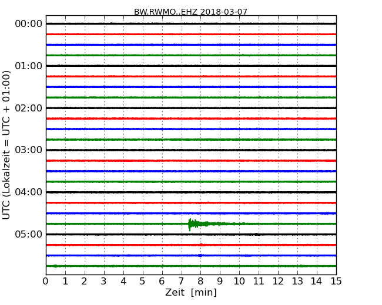Click the 01:00 time label
The width and height of the screenshot is (382, 305).
click(x=29, y=66)
